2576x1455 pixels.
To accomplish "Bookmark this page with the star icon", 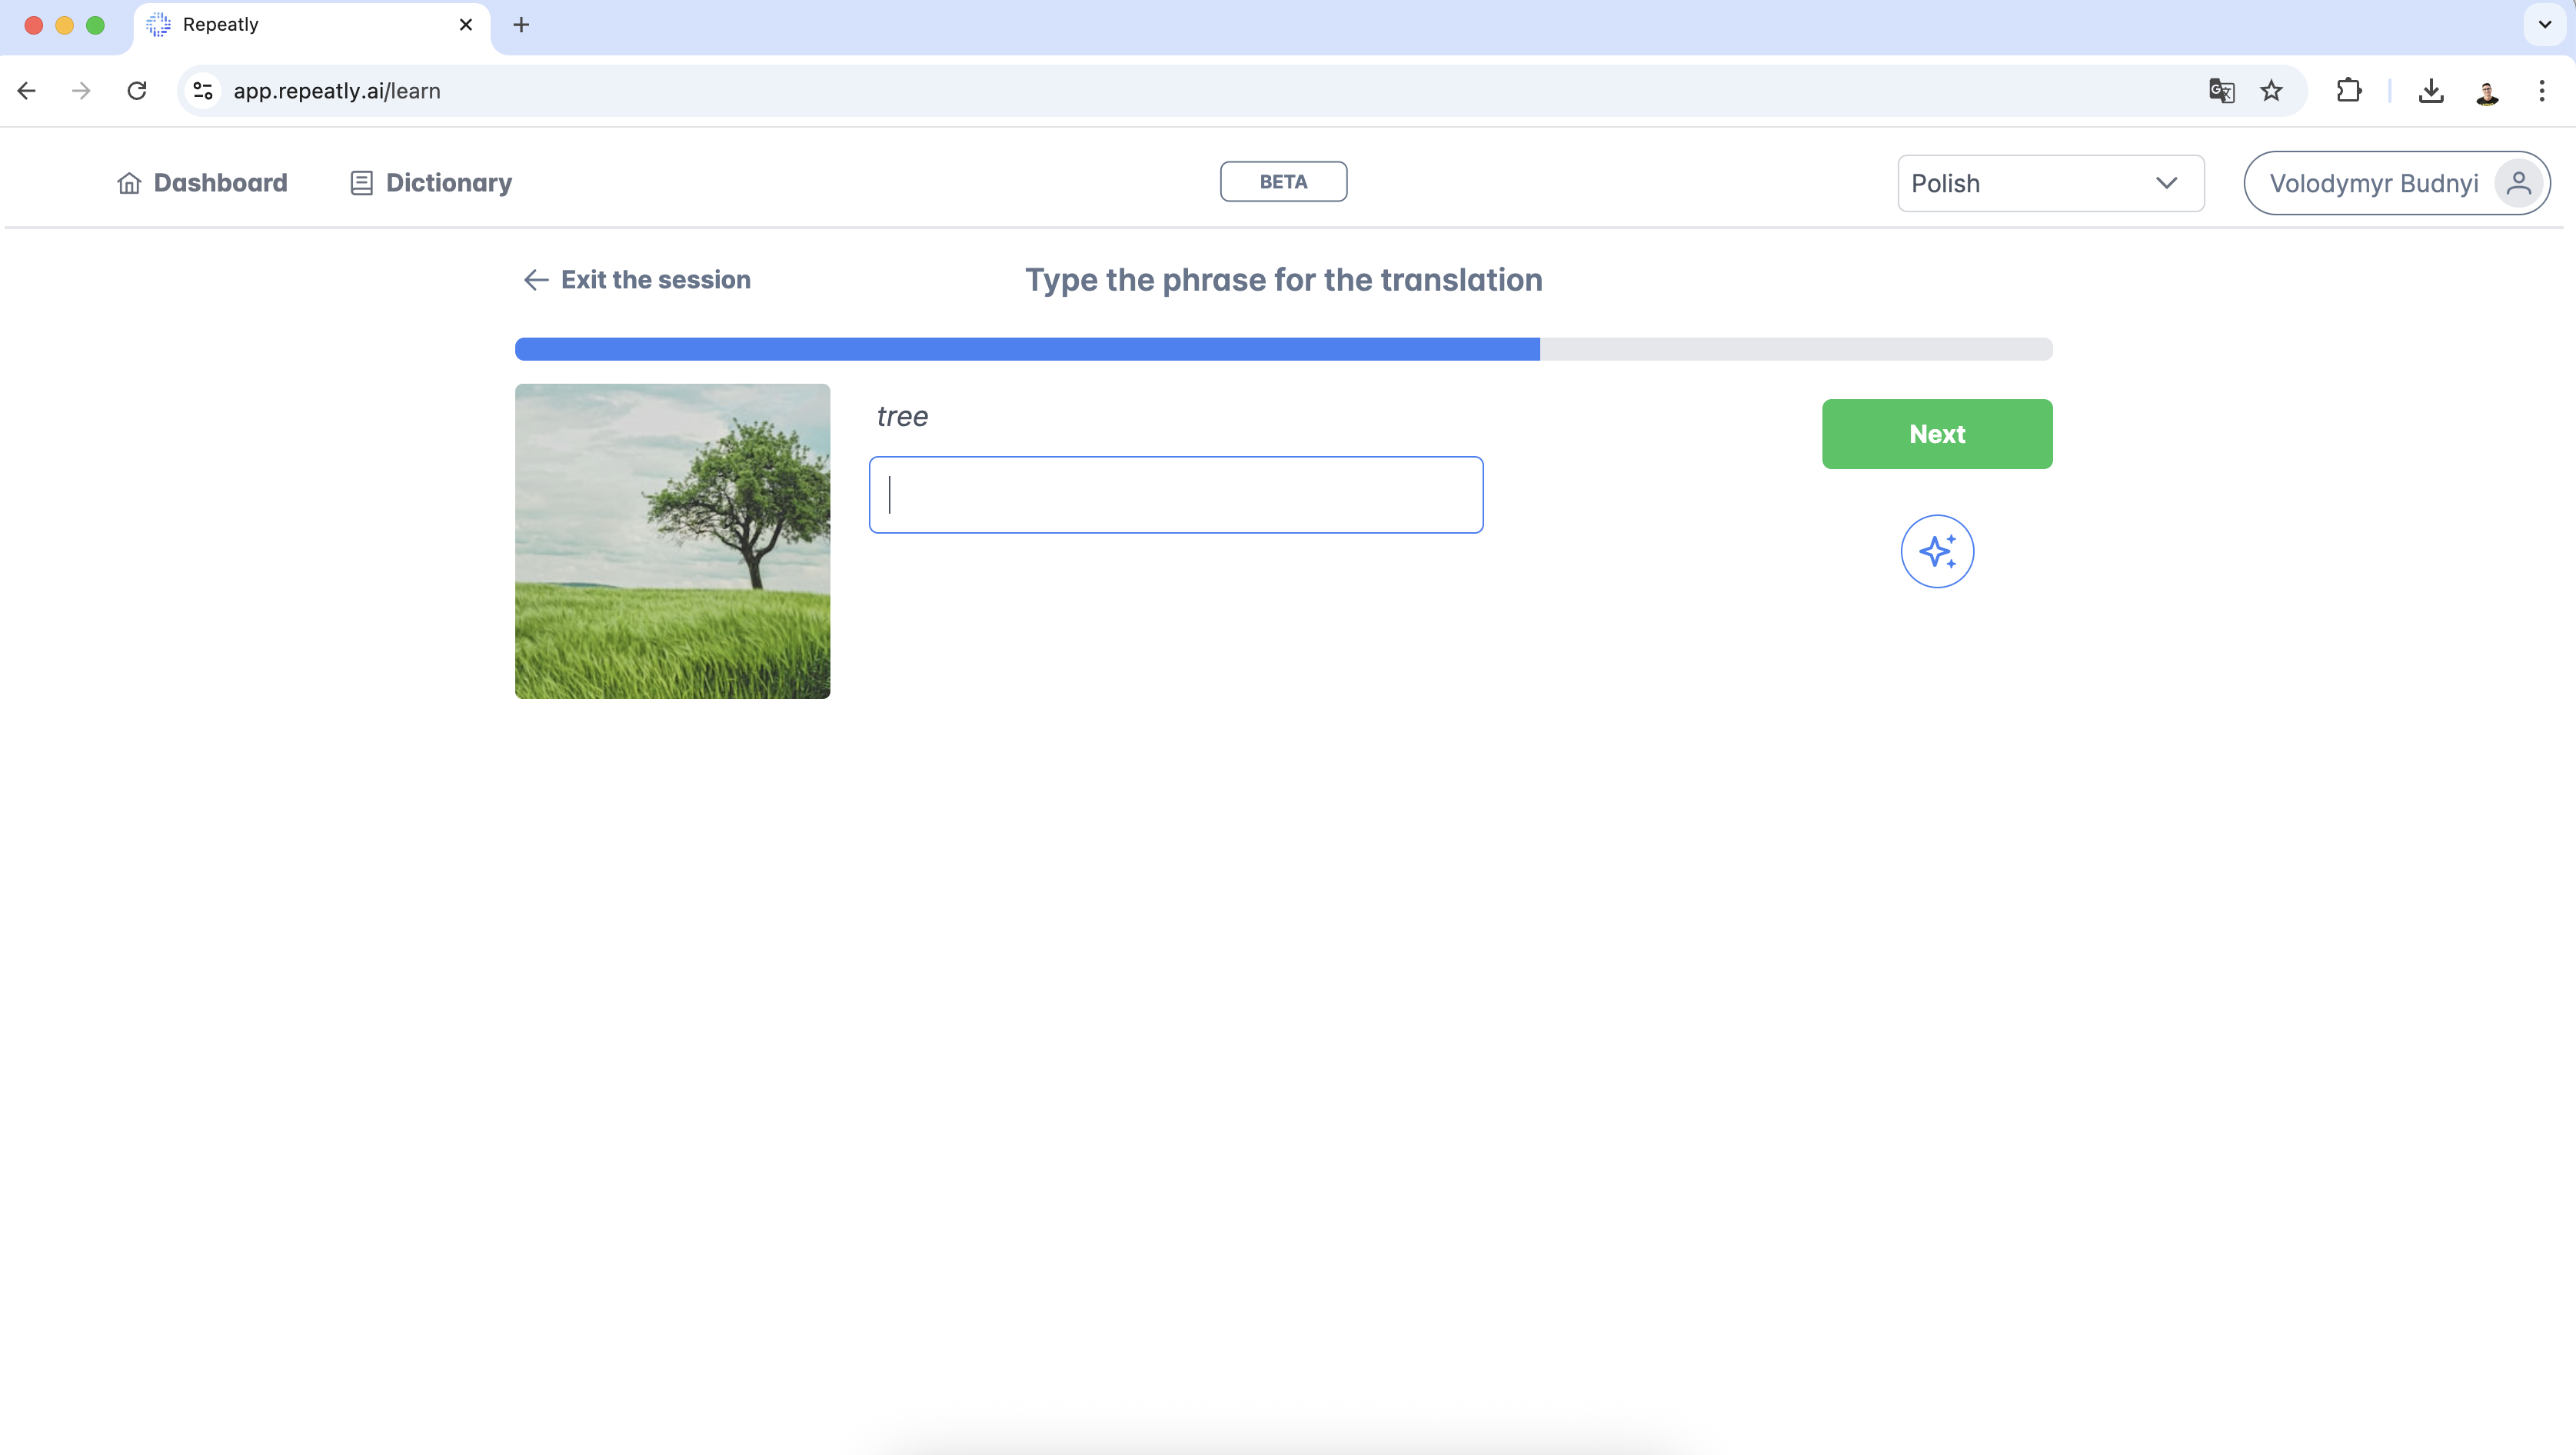I will click(2272, 91).
